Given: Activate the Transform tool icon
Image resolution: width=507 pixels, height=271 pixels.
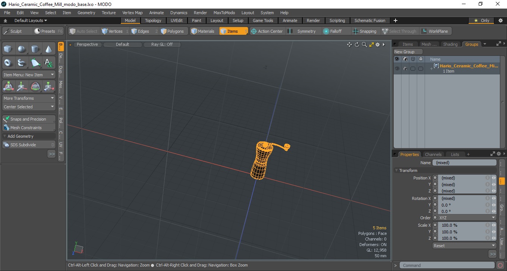Looking at the screenshot, I should (x=8, y=87).
